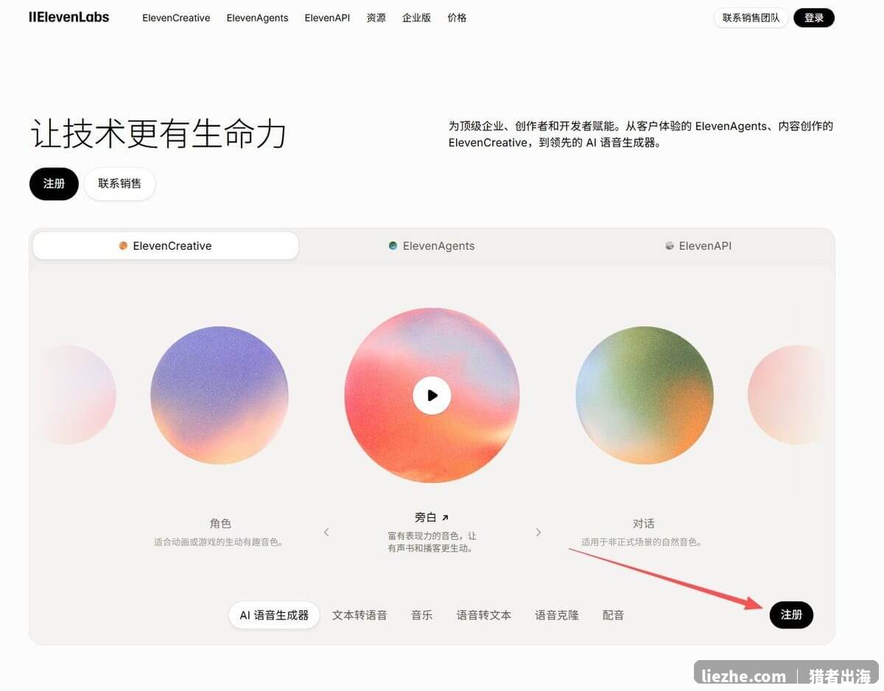Open the ElevenCreative navigation menu
The height and width of the screenshot is (691, 884).
tap(176, 18)
